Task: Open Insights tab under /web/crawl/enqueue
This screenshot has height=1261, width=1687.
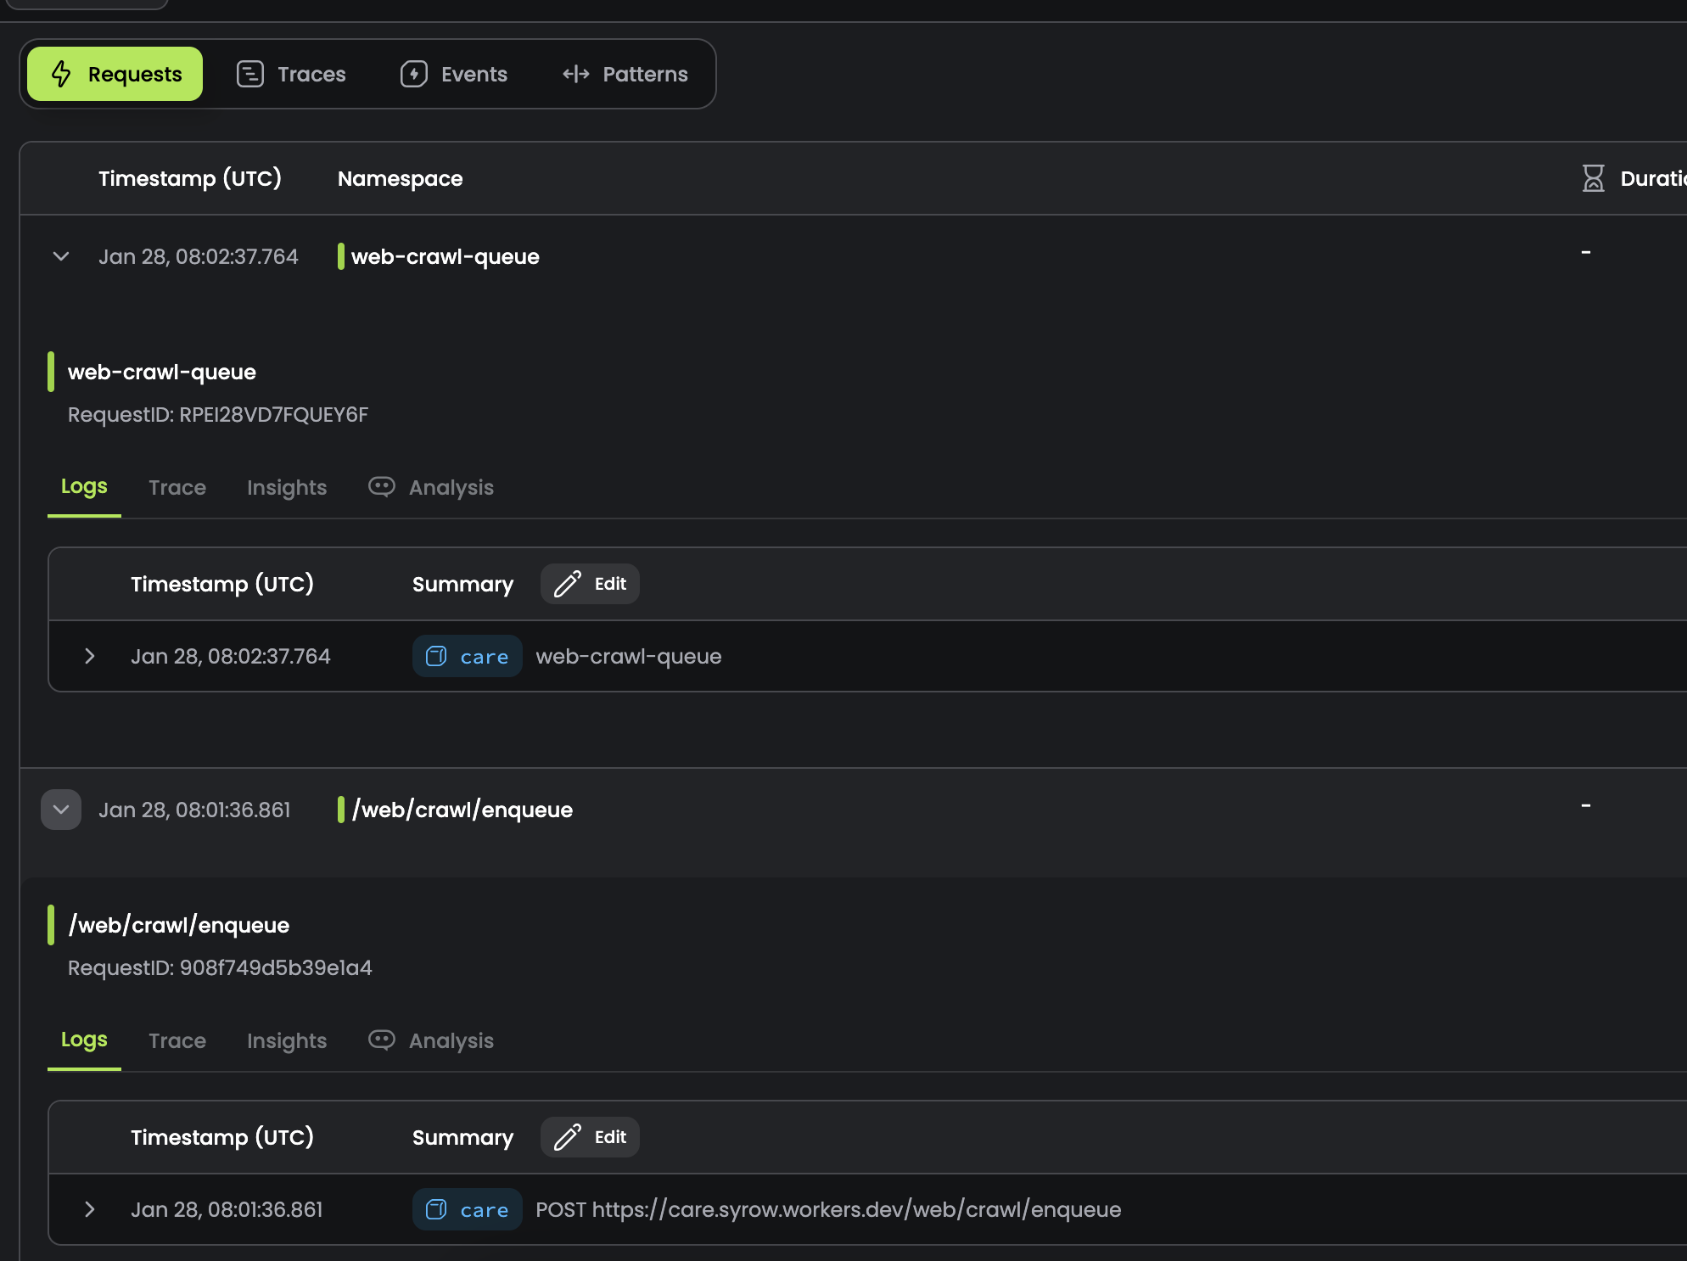Action: [287, 1040]
